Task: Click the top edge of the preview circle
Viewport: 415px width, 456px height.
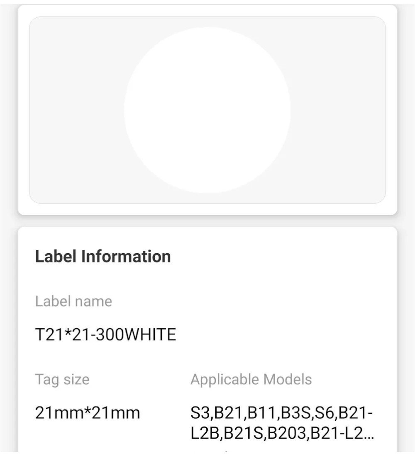Action: pos(207,27)
